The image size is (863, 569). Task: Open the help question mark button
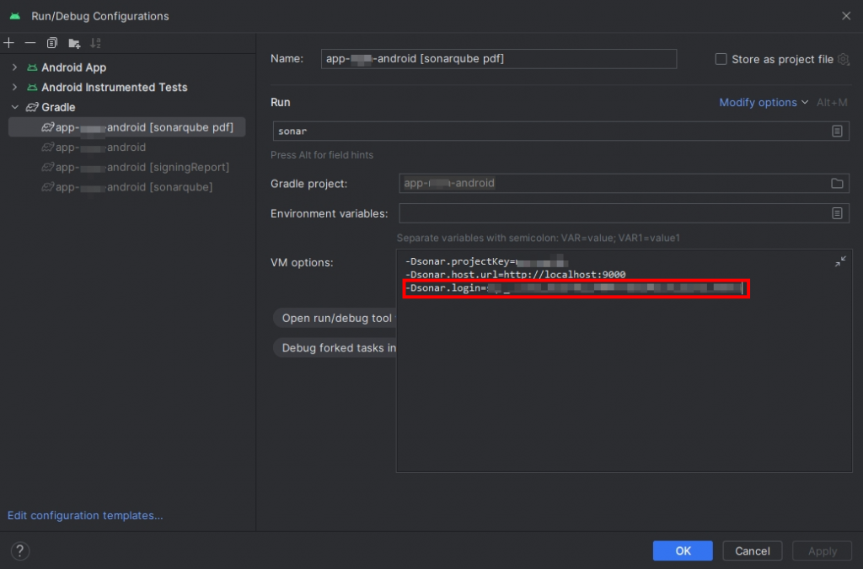pyautogui.click(x=20, y=550)
